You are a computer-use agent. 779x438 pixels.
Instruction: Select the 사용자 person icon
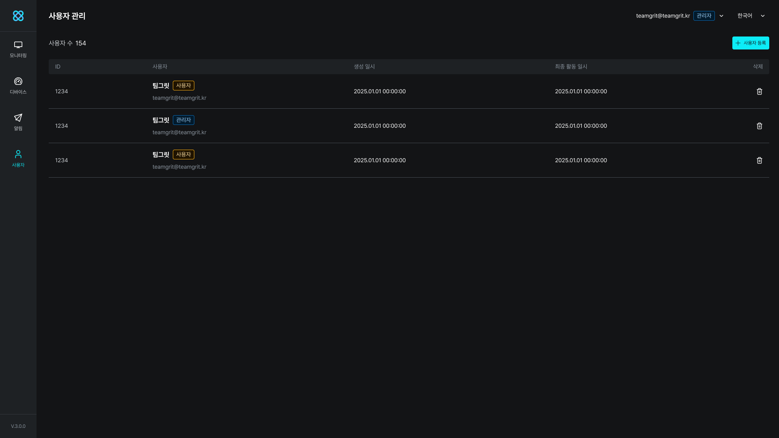18,155
